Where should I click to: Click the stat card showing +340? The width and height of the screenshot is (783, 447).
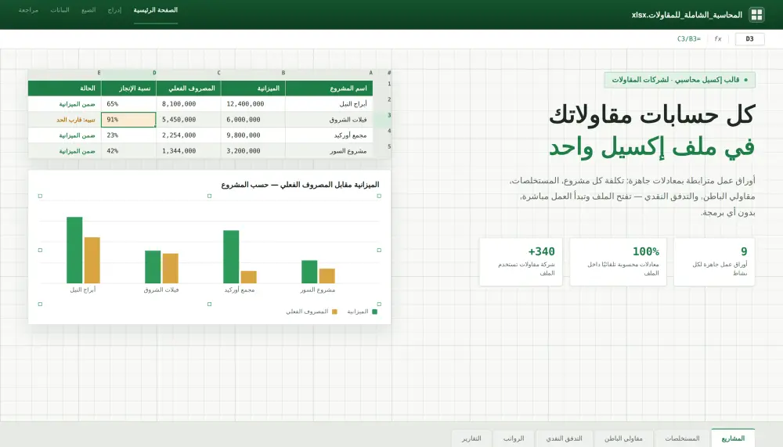[521, 261]
